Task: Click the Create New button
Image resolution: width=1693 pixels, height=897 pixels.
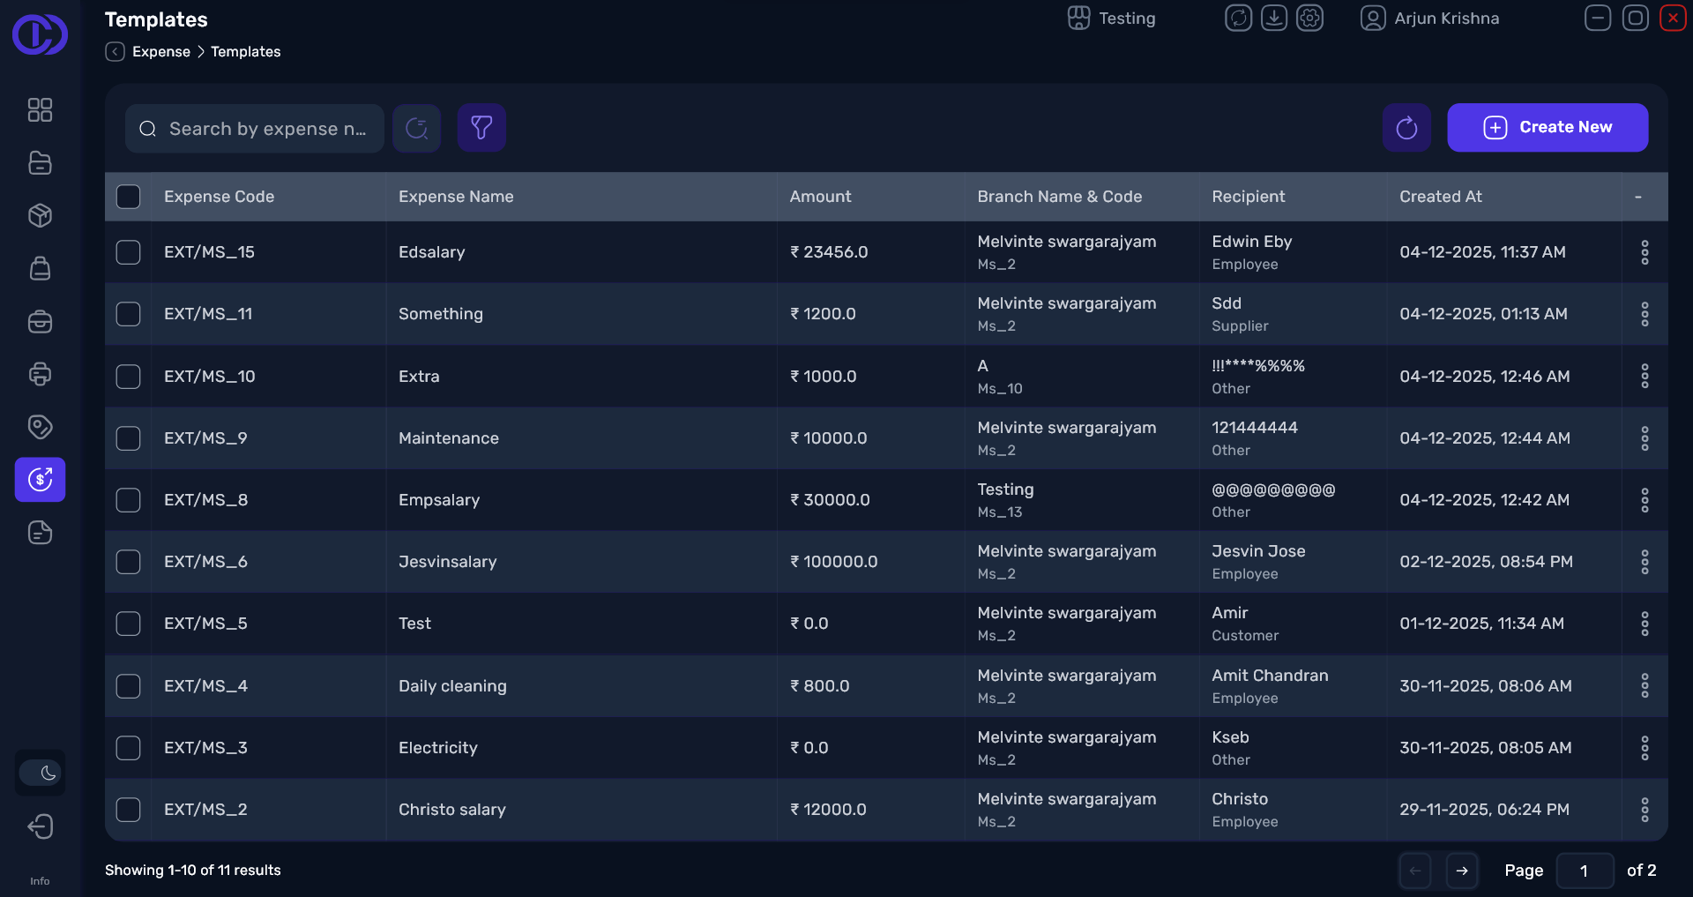Action: 1548,128
